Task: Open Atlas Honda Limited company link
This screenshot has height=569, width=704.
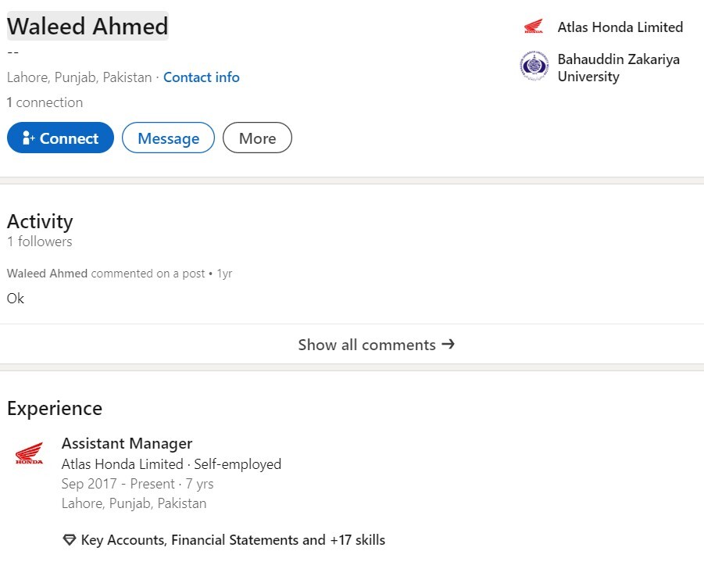Action: [620, 27]
